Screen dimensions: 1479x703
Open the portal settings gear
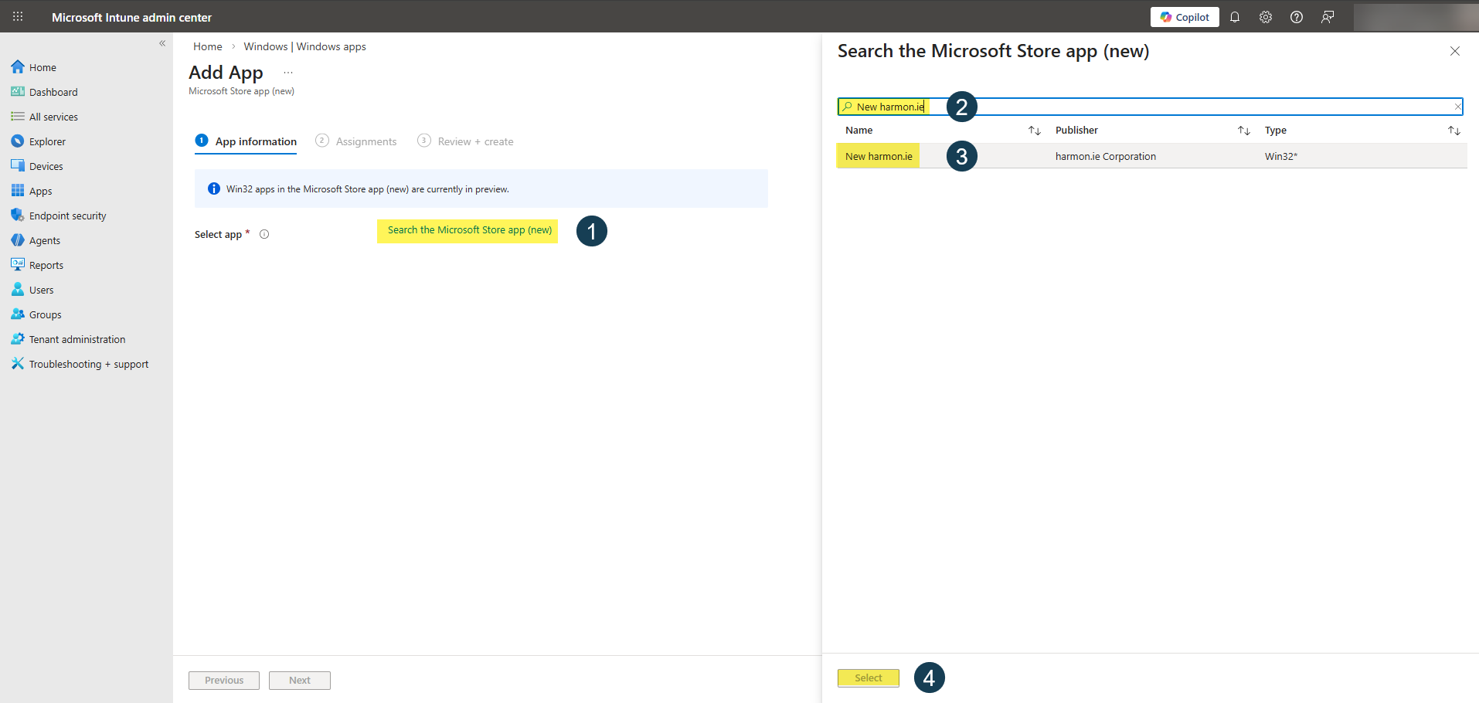pyautogui.click(x=1265, y=16)
